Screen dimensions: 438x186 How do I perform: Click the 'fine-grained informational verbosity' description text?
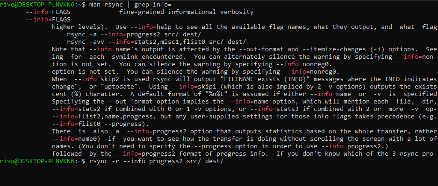(x=187, y=12)
